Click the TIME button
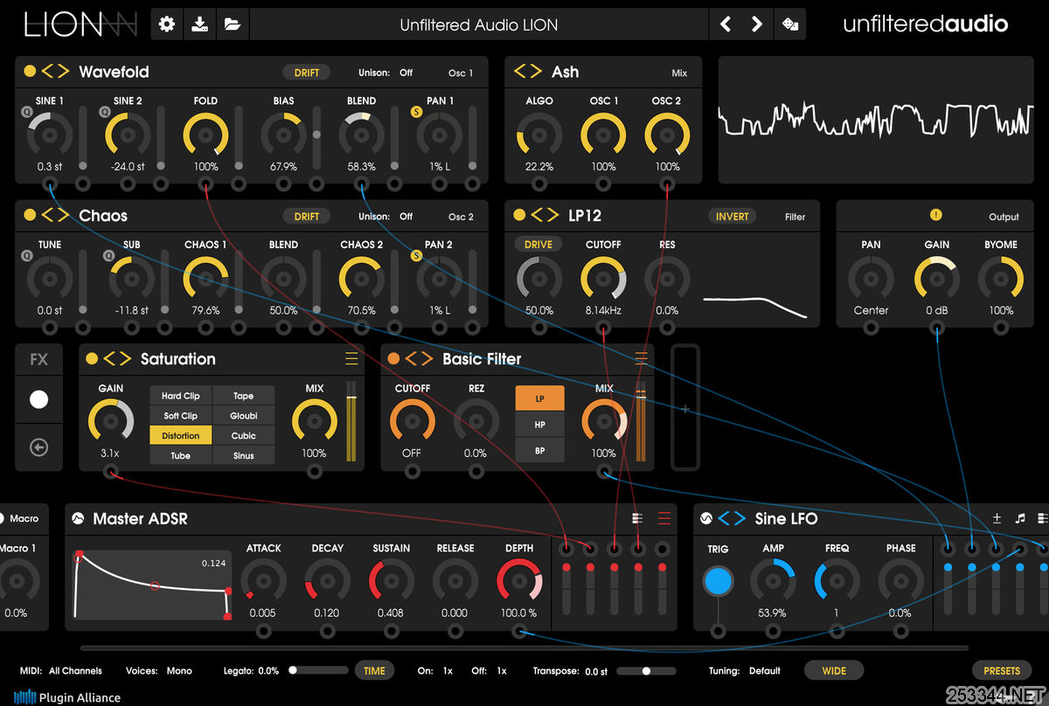 374,671
